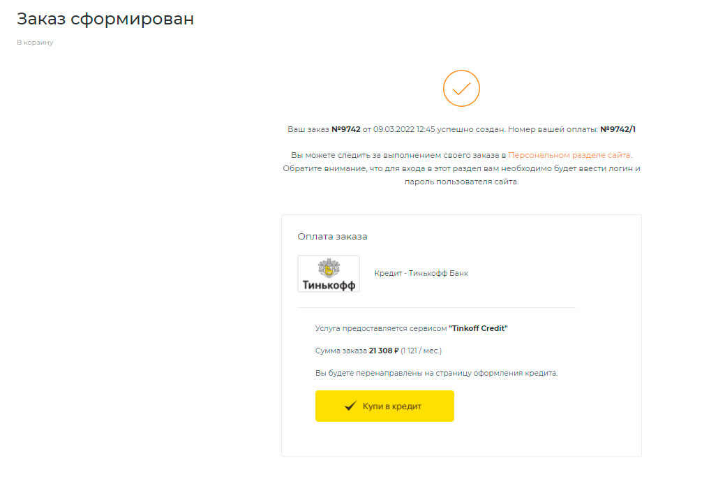The width and height of the screenshot is (725, 493).
Task: Click the order date 09.03.2022 12:45
Action: pyautogui.click(x=404, y=129)
